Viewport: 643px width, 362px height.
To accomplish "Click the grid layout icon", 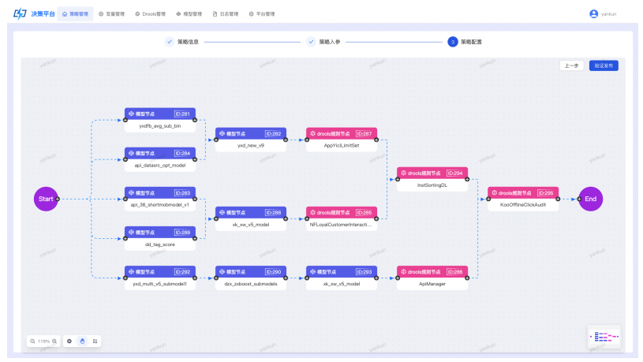I will click(x=94, y=341).
